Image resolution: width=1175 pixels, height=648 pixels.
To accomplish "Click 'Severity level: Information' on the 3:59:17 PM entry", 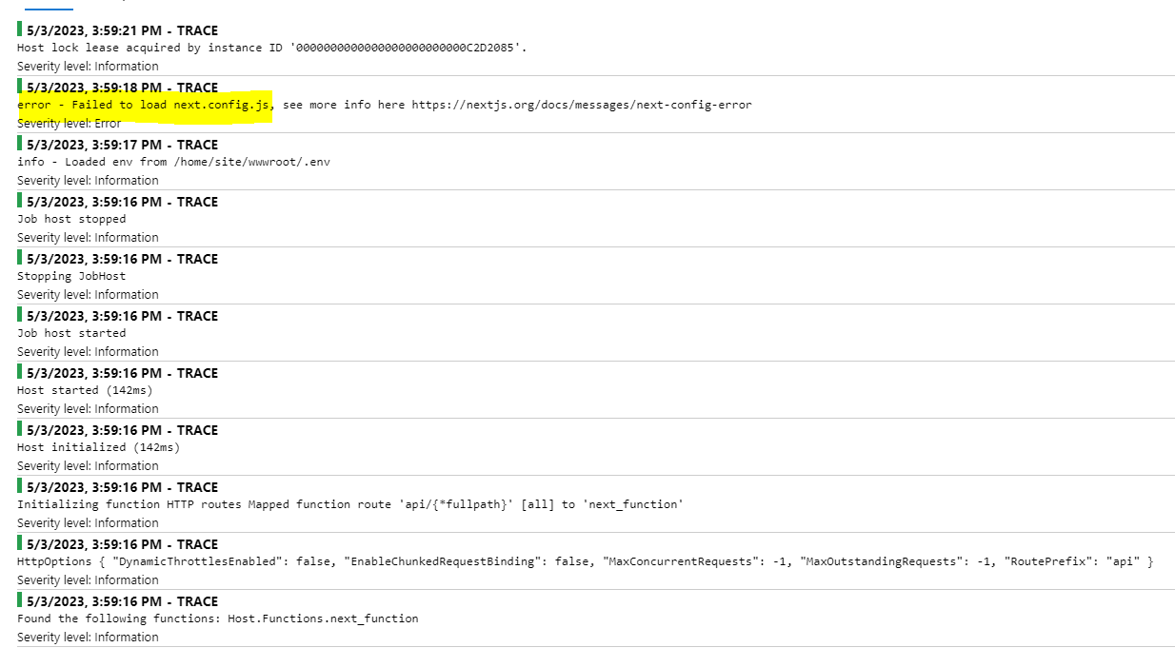I will coord(87,180).
